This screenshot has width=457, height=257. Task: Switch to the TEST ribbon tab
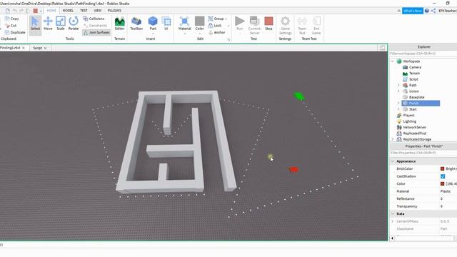pyautogui.click(x=84, y=11)
